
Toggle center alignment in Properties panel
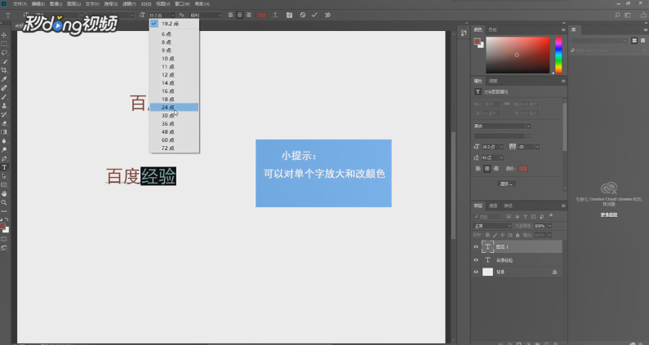(487, 169)
